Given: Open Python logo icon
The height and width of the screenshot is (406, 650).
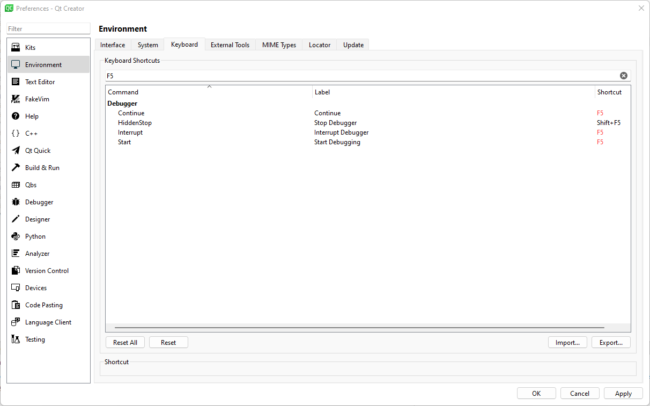Looking at the screenshot, I should click(16, 237).
